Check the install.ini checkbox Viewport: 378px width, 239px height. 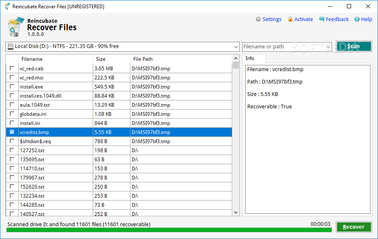click(12, 123)
